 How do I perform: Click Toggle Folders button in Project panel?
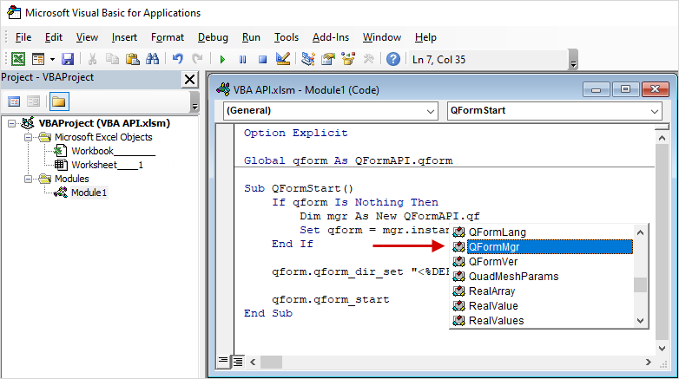click(x=58, y=101)
